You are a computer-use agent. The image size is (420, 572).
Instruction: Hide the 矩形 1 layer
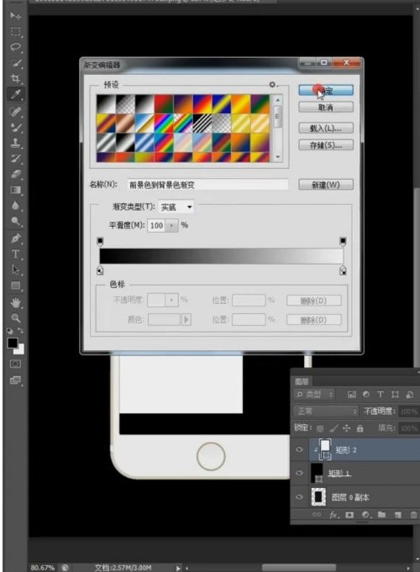[300, 473]
